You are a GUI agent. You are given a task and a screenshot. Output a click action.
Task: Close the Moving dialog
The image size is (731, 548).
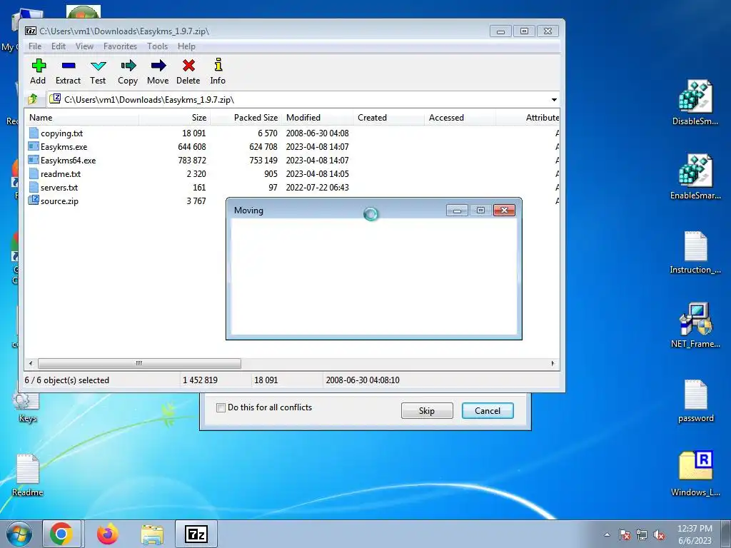pos(504,210)
